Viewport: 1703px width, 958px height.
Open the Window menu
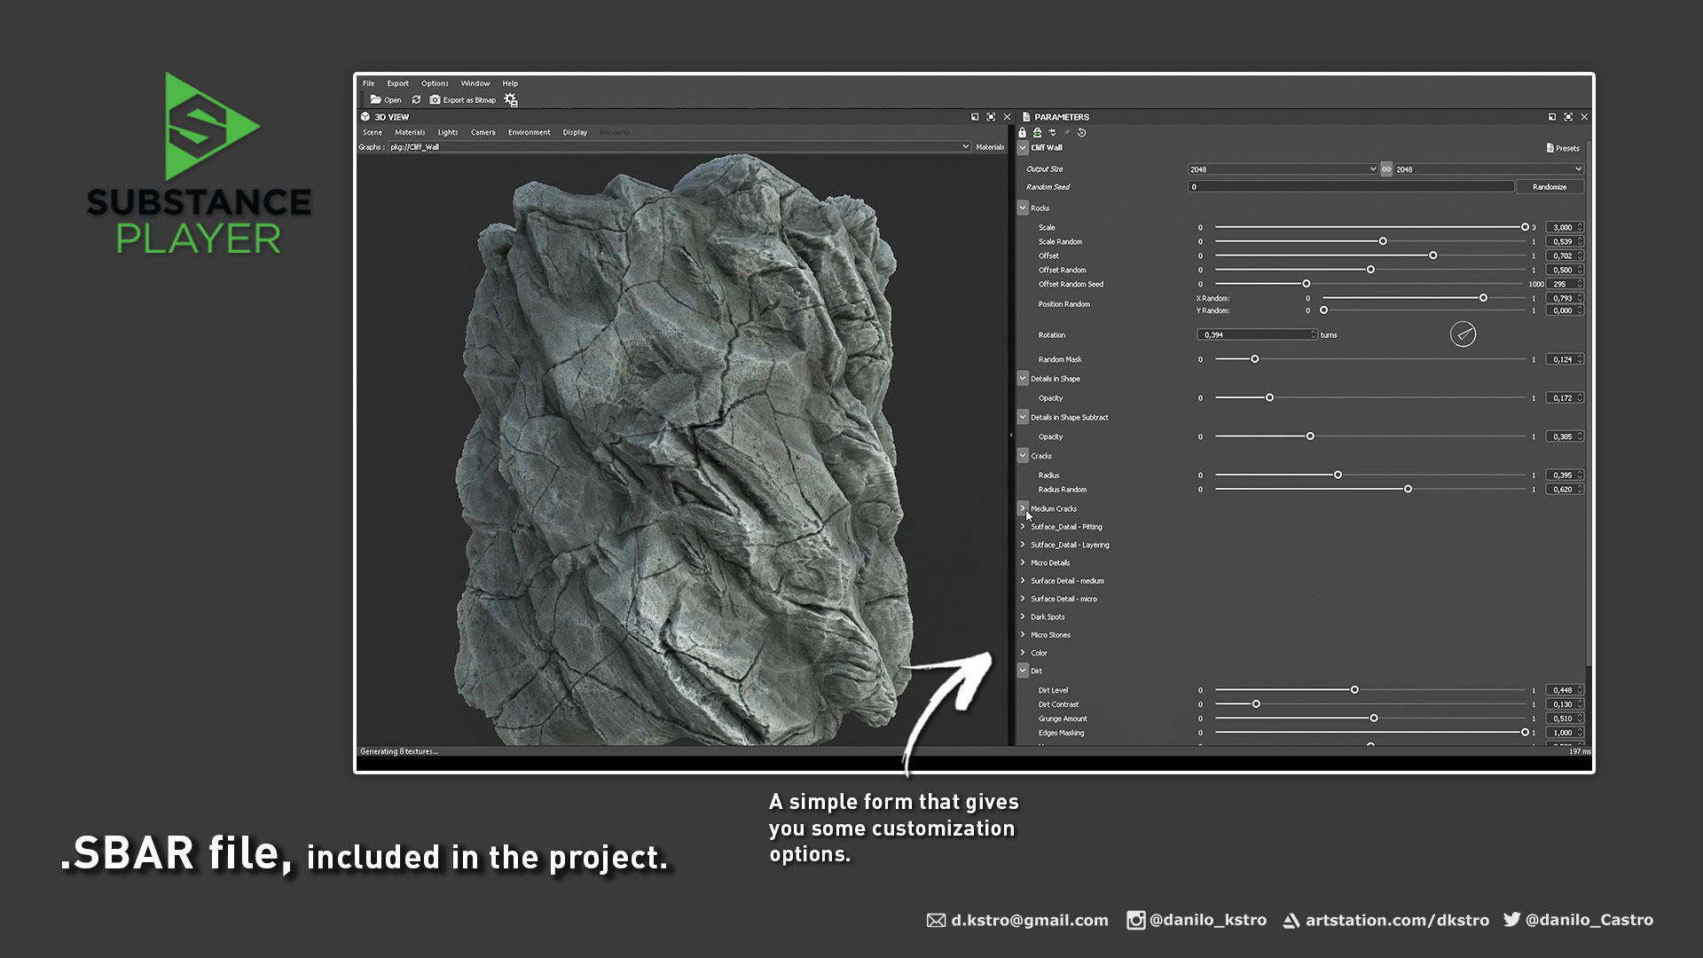(x=475, y=83)
